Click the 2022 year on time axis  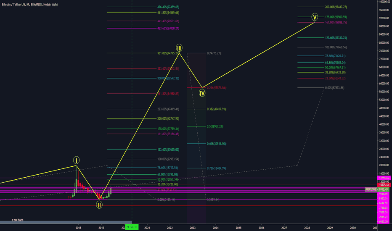[x=170, y=228]
